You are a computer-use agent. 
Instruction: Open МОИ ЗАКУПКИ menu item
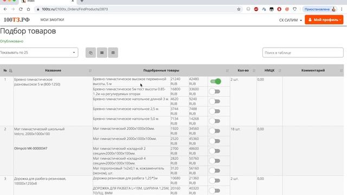[52, 19]
